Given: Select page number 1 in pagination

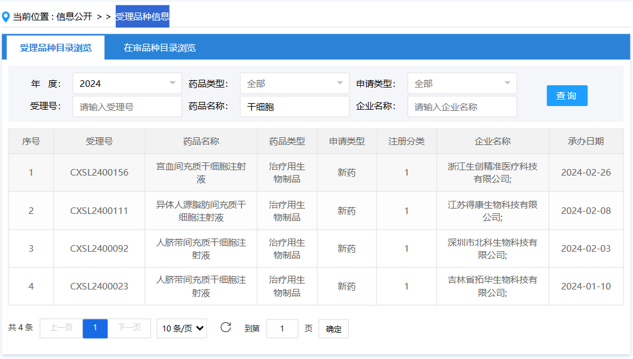Looking at the screenshot, I should pos(95,328).
